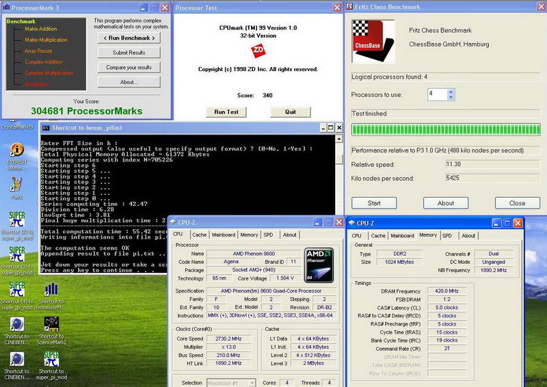Click Start in Fritz Chess Benchmark
The height and width of the screenshot is (387, 547).
tap(374, 203)
